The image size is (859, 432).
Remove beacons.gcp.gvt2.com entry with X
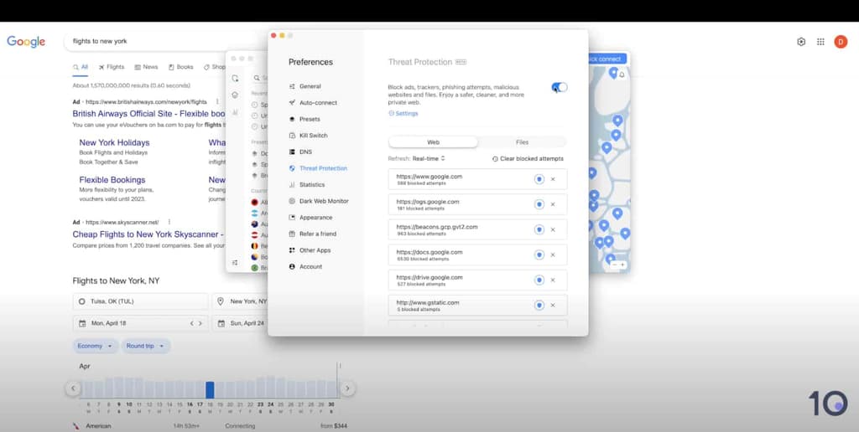[x=553, y=229]
